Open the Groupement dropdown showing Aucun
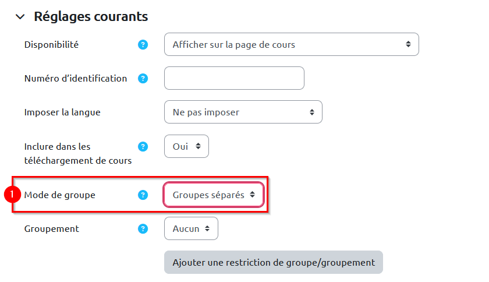Viewport: 489px width, 282px height. click(x=191, y=229)
